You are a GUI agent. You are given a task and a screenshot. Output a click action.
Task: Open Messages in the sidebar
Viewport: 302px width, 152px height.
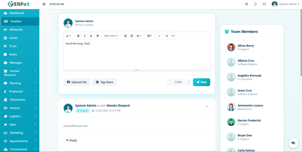[x=20, y=63]
